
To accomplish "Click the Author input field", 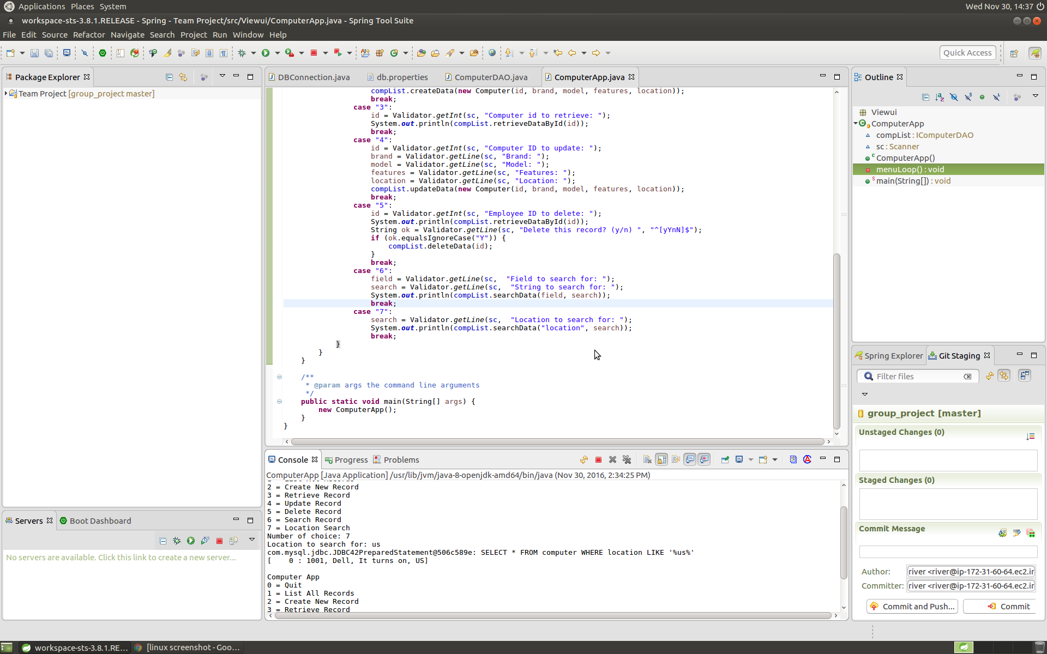I will pos(971,572).
